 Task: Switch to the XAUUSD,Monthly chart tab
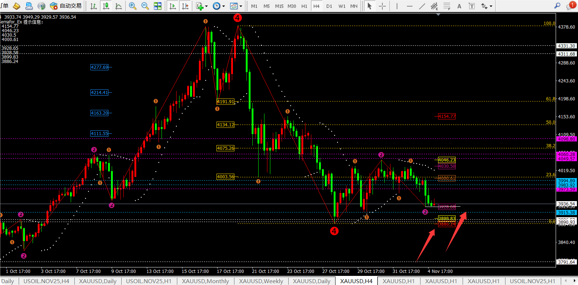point(205,281)
